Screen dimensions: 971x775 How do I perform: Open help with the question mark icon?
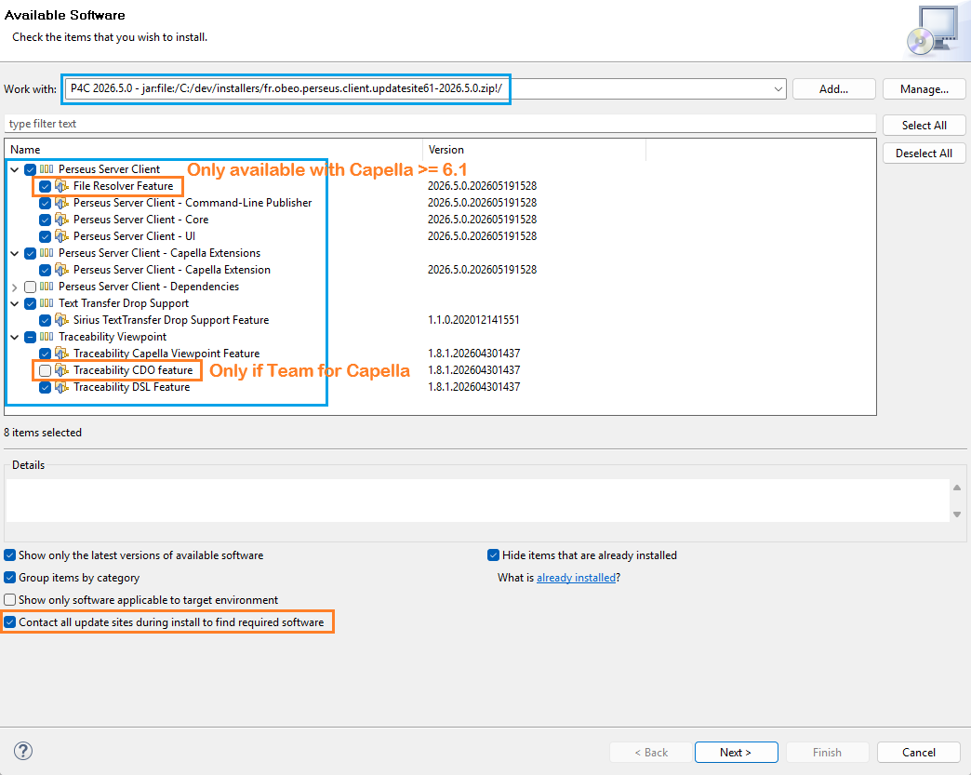[x=23, y=751]
